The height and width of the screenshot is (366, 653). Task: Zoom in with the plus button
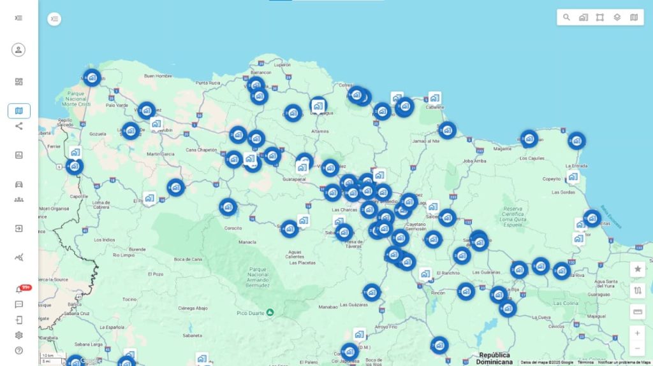[638, 333]
